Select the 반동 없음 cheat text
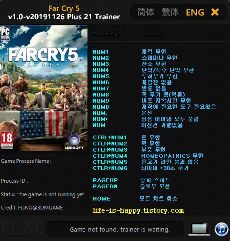Viewport: 230px width, 241px height. tap(154, 88)
